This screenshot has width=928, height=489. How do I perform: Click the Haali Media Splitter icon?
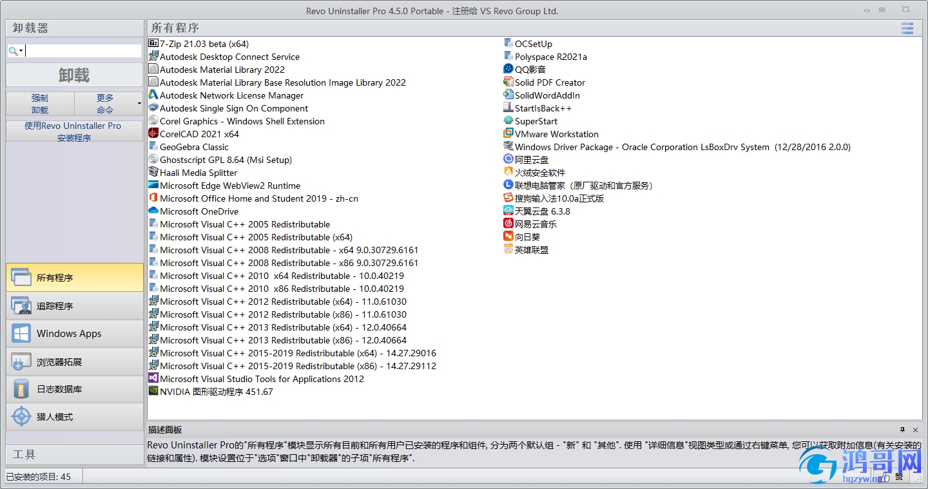pyautogui.click(x=153, y=173)
